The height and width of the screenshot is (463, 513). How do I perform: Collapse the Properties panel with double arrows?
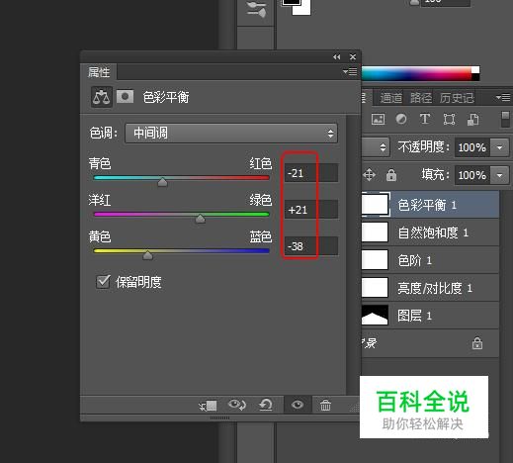pyautogui.click(x=336, y=57)
